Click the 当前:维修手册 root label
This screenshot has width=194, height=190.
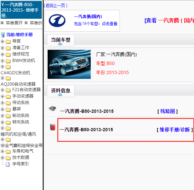[x=19, y=35]
